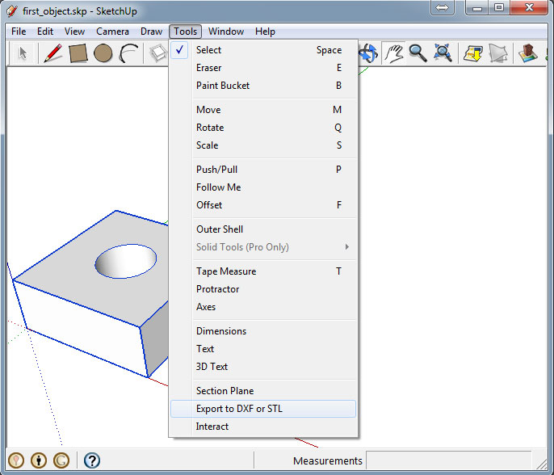Image resolution: width=554 pixels, height=475 pixels.
Task: Select Move in the Tools menu
Action: pyautogui.click(x=263, y=110)
